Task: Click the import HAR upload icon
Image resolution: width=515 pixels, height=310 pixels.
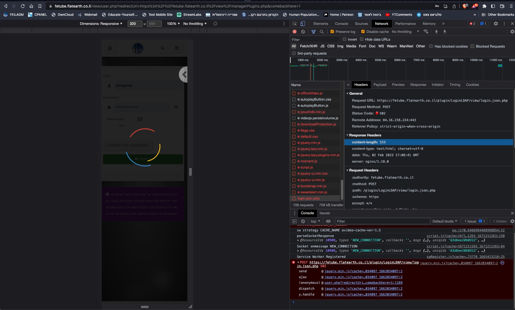Action: 436,32
